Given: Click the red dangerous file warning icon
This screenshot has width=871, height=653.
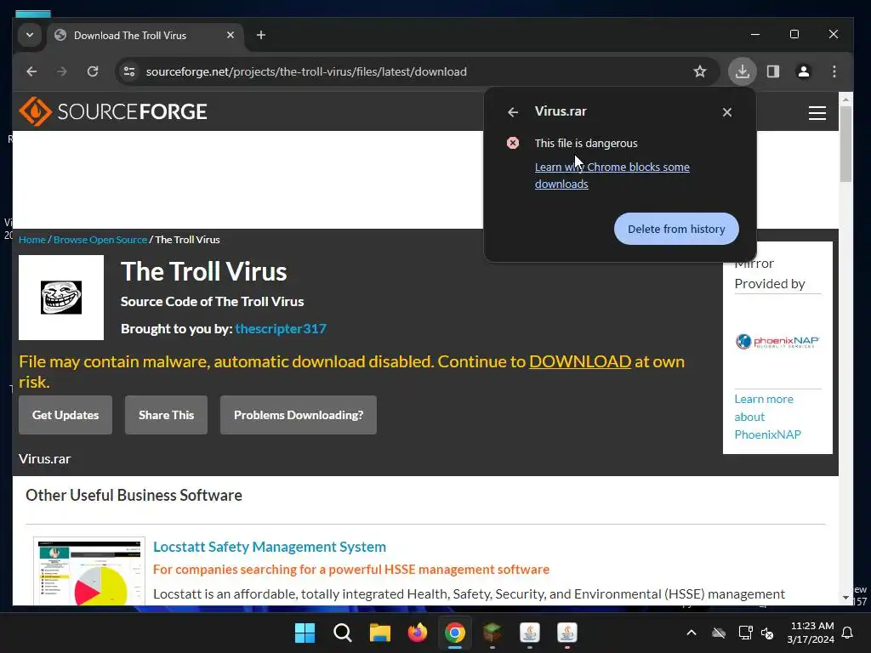Looking at the screenshot, I should pyautogui.click(x=513, y=143).
